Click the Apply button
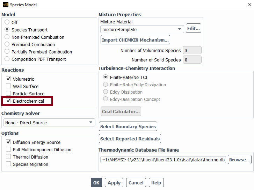Screen dimensions: 254x190 coord(114,183)
